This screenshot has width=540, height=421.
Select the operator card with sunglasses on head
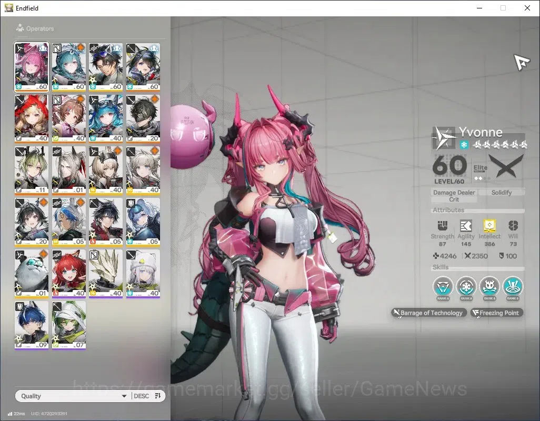tap(106, 67)
